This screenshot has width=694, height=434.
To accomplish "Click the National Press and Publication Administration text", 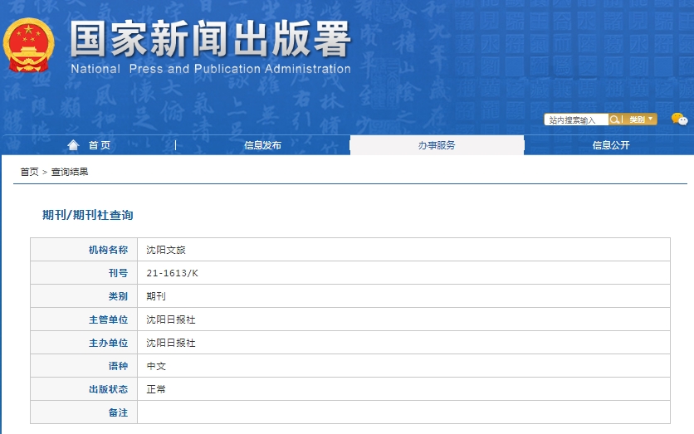I will [x=210, y=69].
